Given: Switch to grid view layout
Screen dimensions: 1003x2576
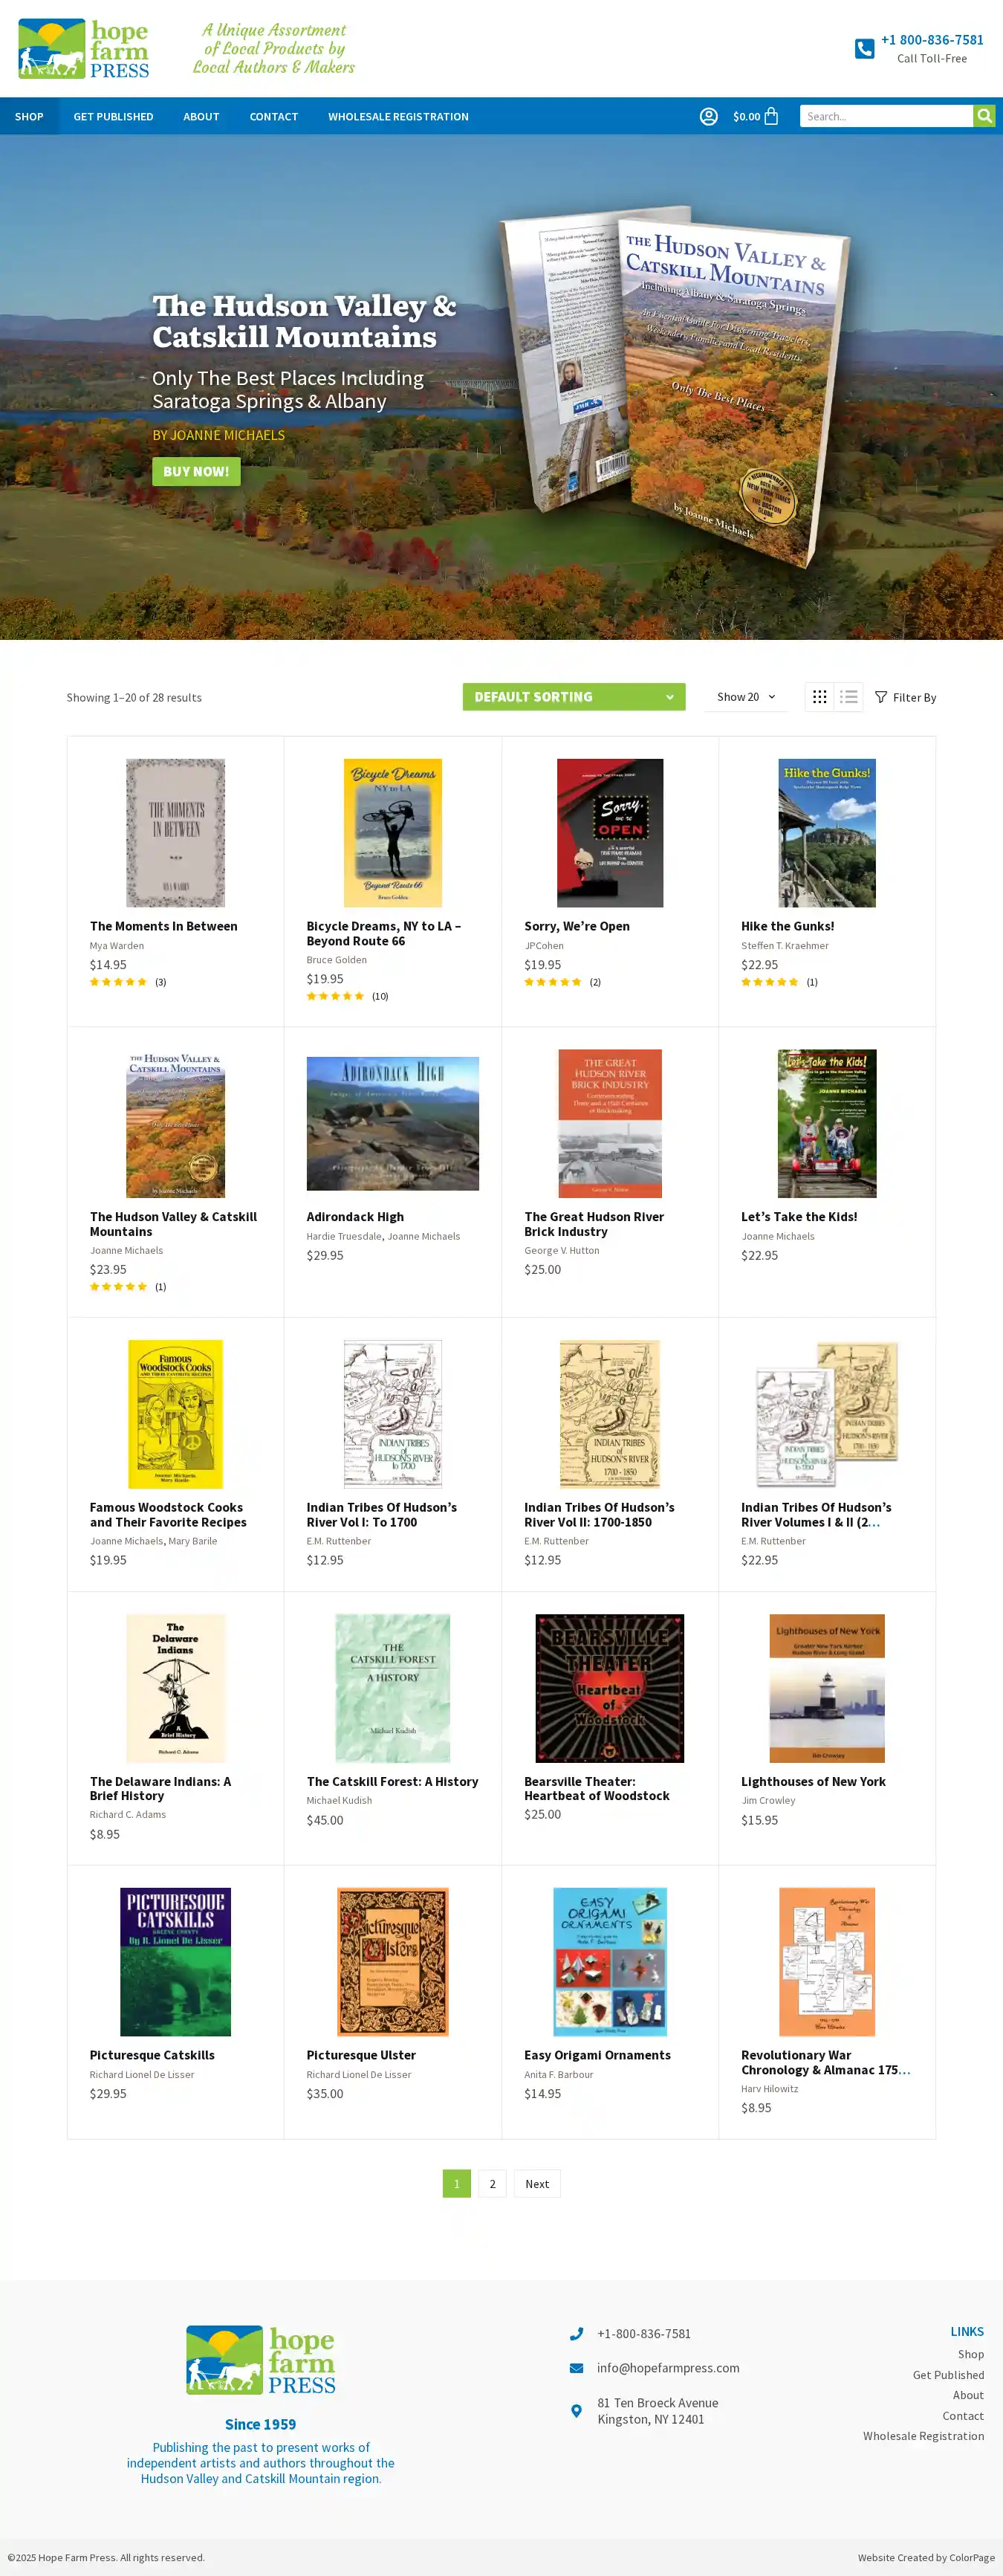Looking at the screenshot, I should click(819, 697).
